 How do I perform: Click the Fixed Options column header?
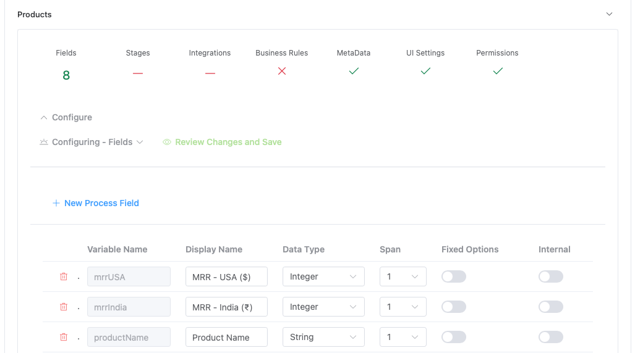pos(470,249)
